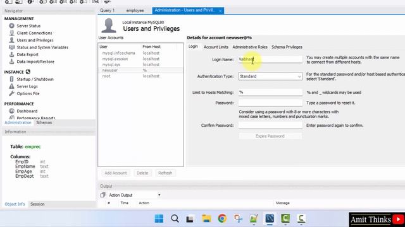This screenshot has height=227, width=405.
Task: Open Client Connections page
Action: pyautogui.click(x=34, y=33)
